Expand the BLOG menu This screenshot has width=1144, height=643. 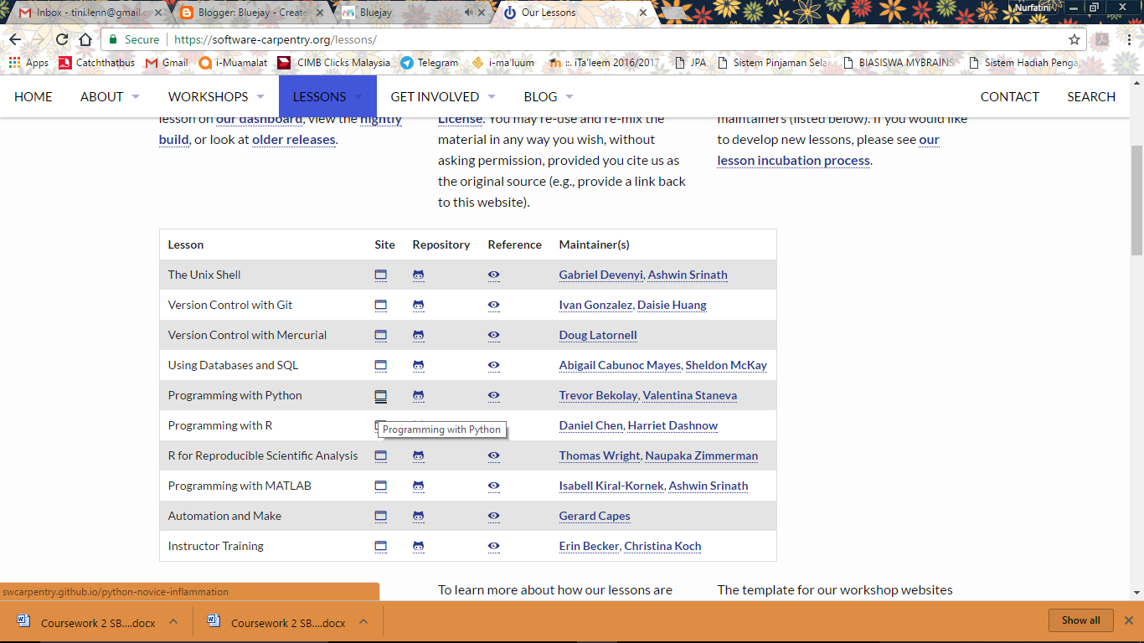click(x=549, y=96)
